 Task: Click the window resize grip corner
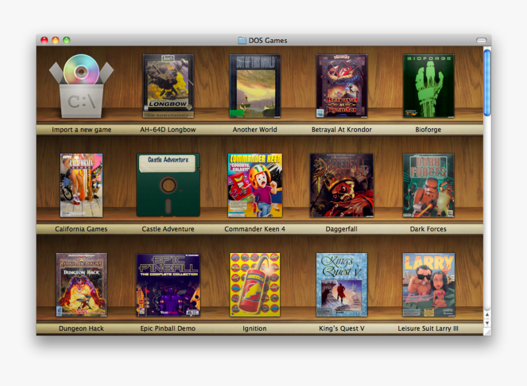coord(487,332)
